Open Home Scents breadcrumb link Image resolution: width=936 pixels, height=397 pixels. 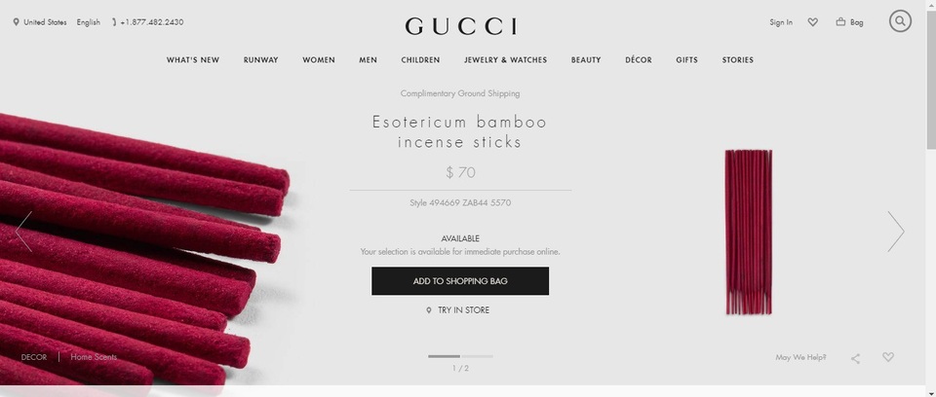click(x=94, y=357)
